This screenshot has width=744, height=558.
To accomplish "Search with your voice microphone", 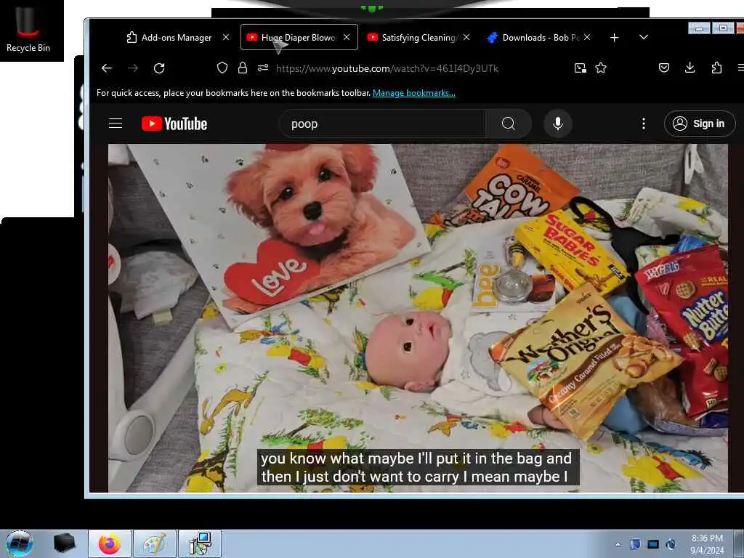I will pyautogui.click(x=558, y=124).
